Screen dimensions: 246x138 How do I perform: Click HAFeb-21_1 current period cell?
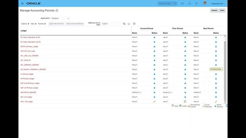point(137,92)
